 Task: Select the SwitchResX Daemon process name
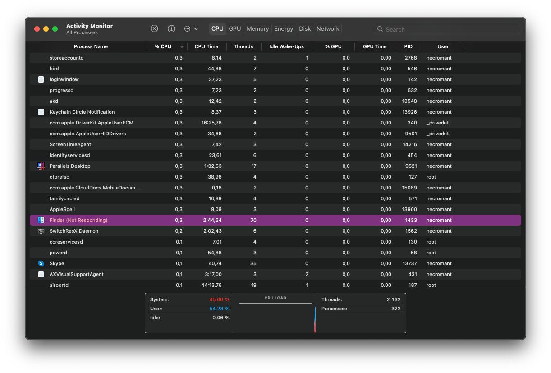74,231
